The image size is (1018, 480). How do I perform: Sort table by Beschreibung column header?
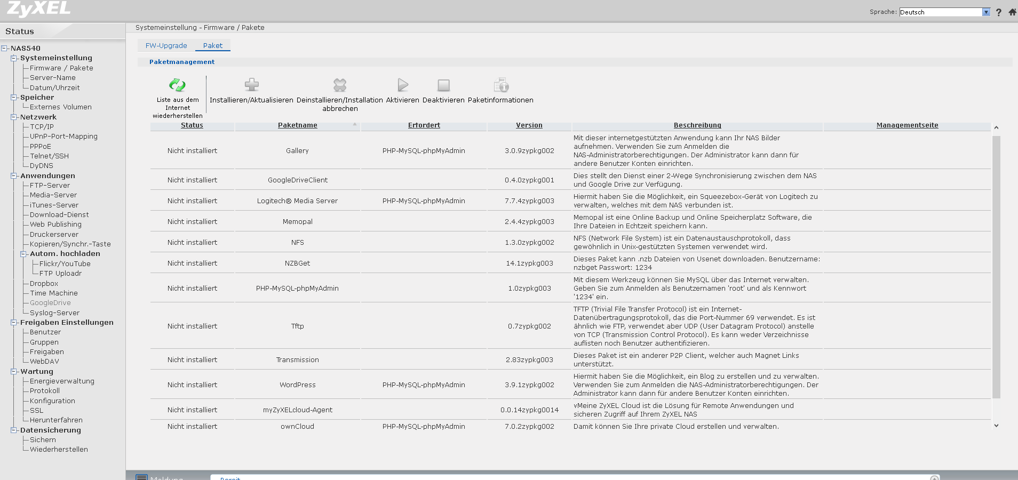(697, 125)
